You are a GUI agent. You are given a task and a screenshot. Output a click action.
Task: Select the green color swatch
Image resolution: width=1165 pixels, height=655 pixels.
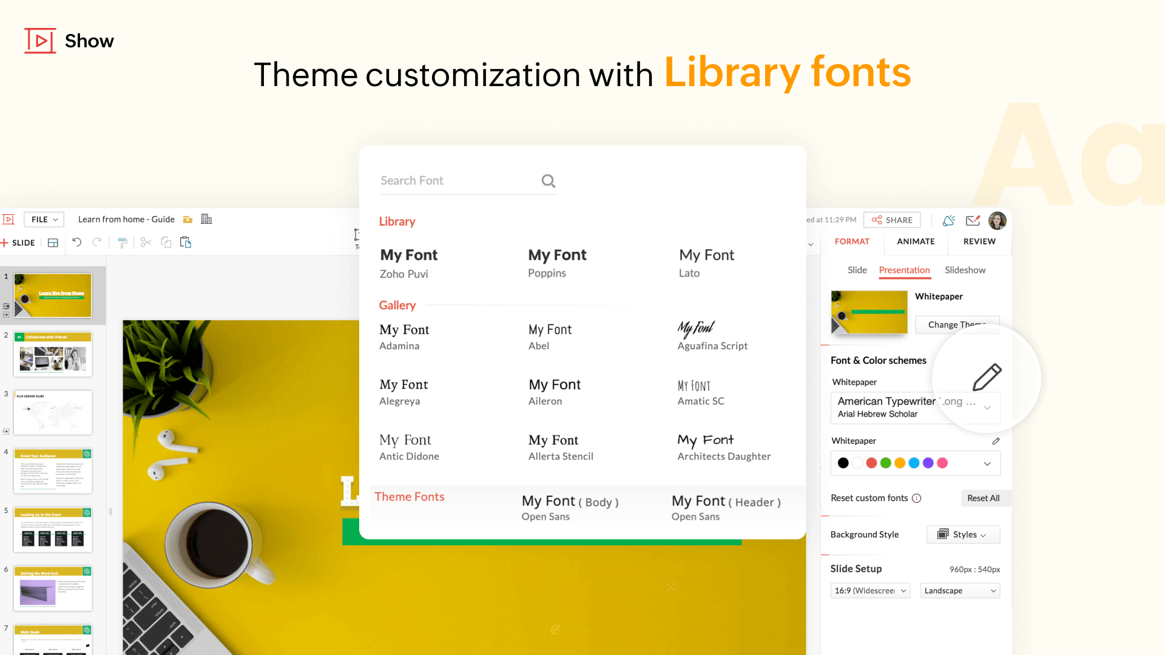[x=885, y=463]
